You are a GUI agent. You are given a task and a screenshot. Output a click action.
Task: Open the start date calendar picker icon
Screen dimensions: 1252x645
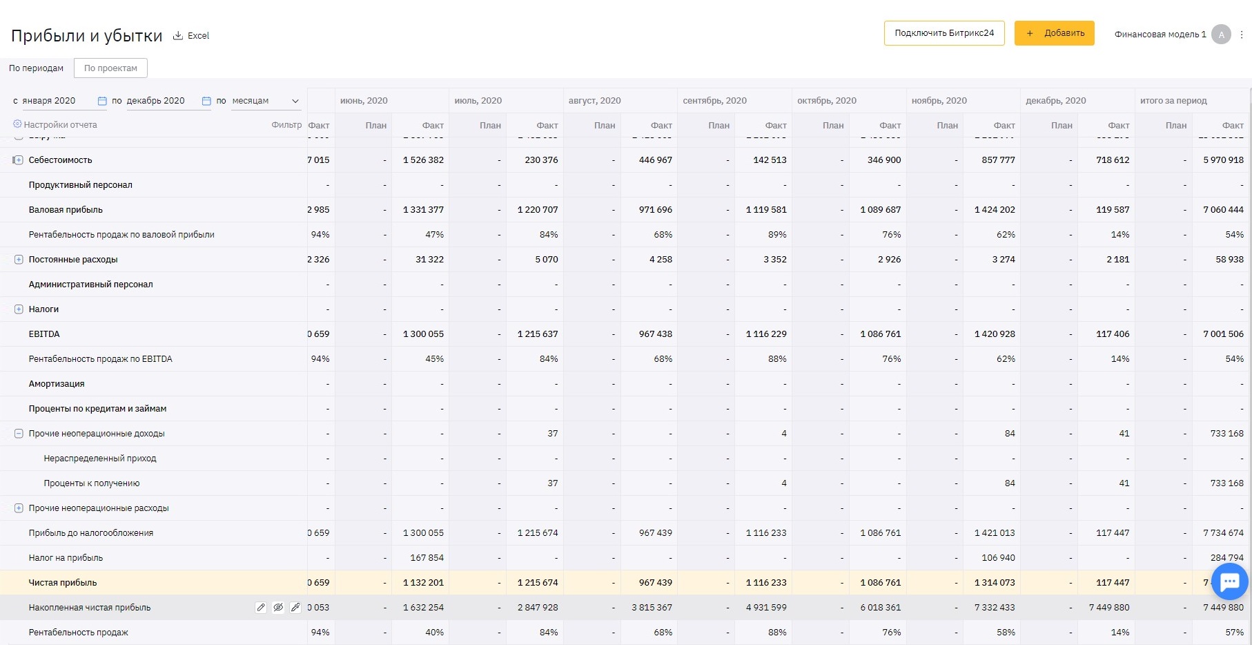(102, 101)
